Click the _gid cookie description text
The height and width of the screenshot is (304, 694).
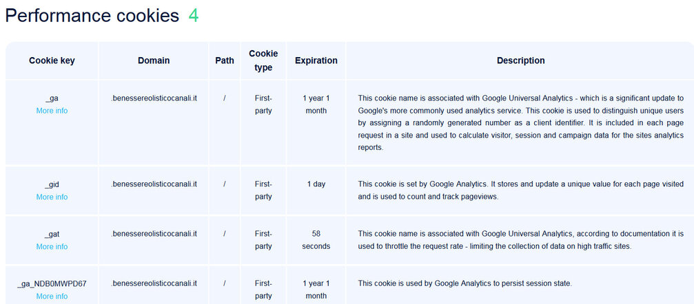(x=520, y=190)
